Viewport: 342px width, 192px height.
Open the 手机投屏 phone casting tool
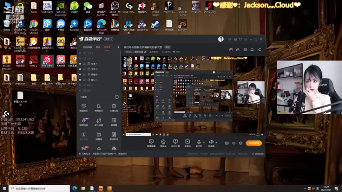coord(175,143)
